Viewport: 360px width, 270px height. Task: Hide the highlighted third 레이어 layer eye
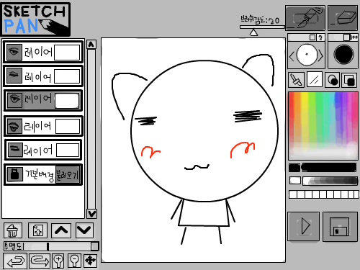[x=15, y=100]
